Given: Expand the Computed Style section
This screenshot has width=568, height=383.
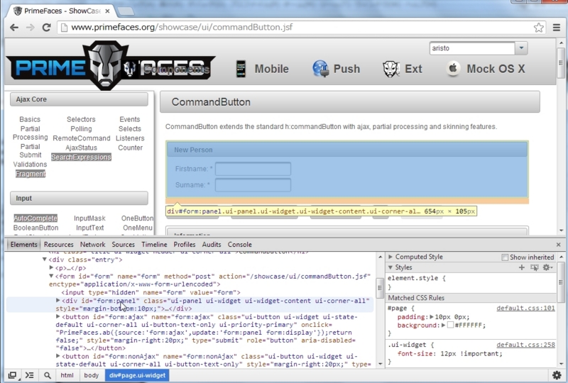Looking at the screenshot, I should (x=390, y=257).
